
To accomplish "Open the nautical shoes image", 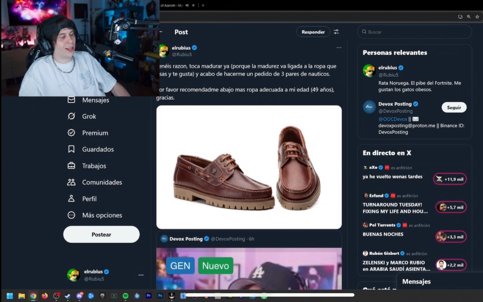I will point(249,167).
